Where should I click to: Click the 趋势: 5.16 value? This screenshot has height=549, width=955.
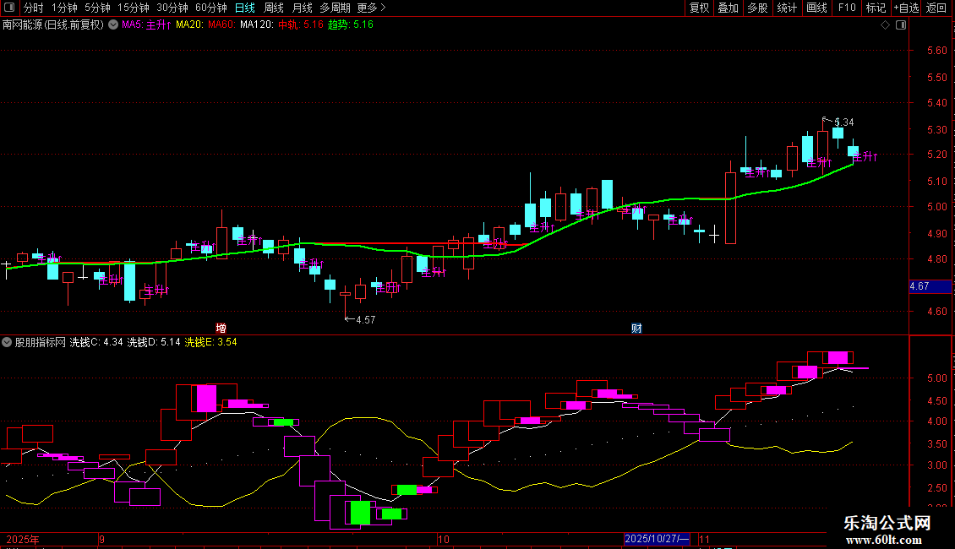[x=350, y=25]
